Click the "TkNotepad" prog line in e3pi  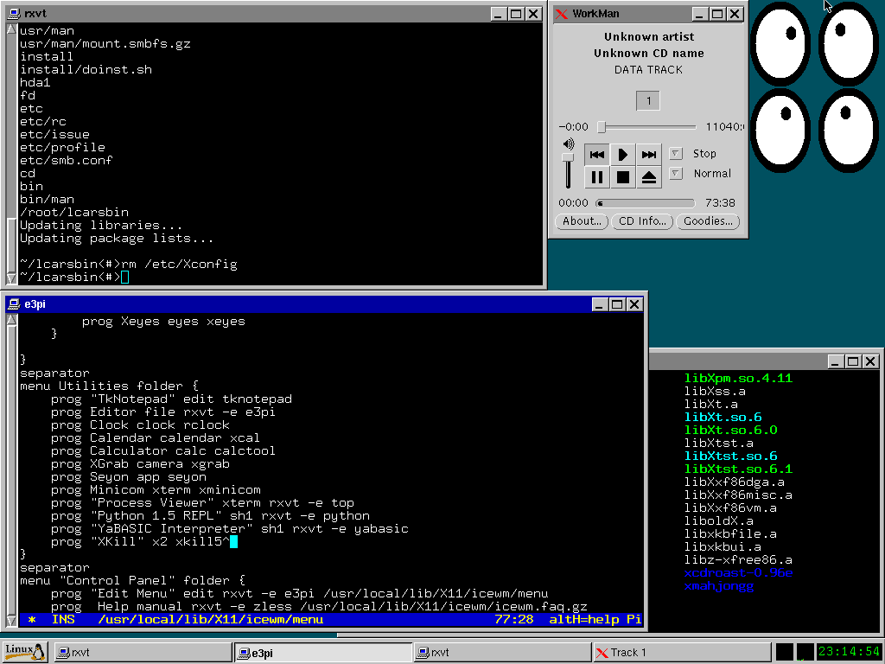(172, 399)
